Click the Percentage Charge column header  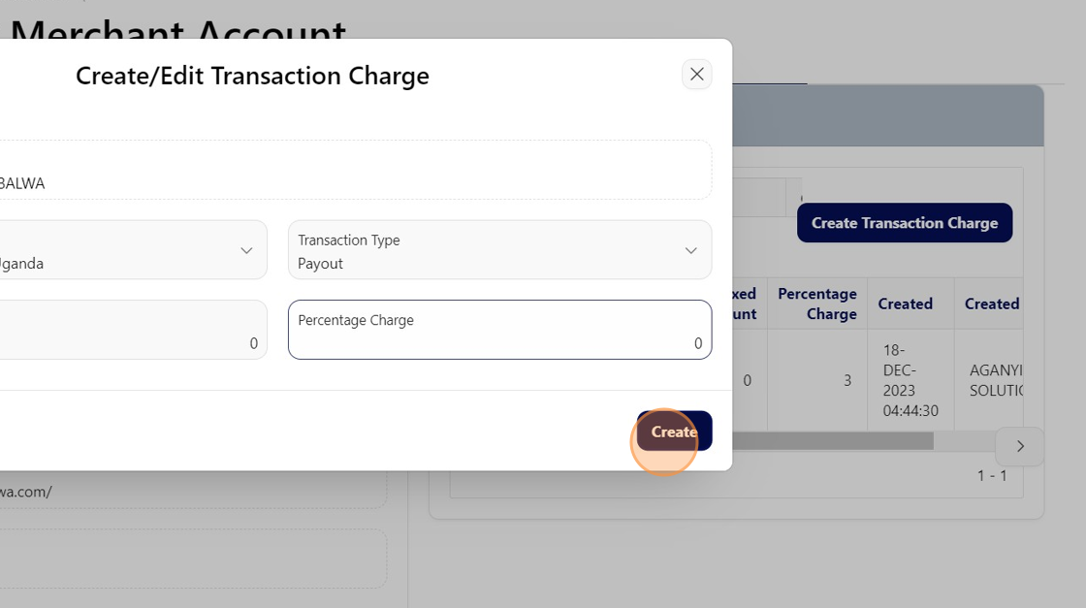tap(816, 304)
